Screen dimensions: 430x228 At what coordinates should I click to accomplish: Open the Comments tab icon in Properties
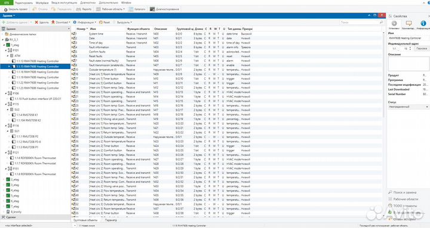408,24
